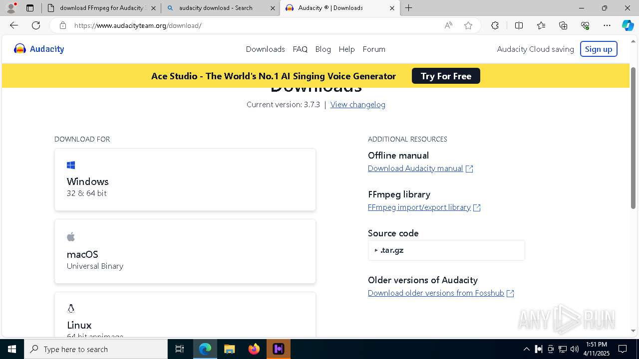
Task: Close the 'audacity download - Search' tab
Action: [x=273, y=8]
